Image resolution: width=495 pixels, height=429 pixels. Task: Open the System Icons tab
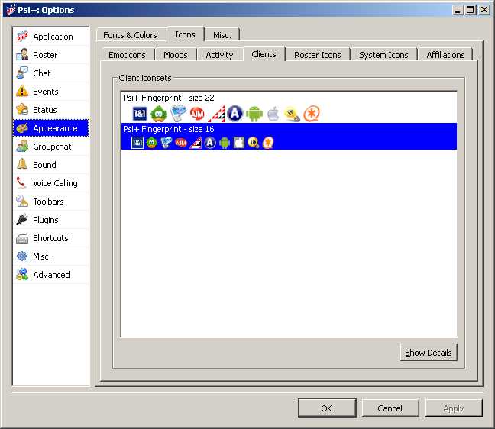383,55
